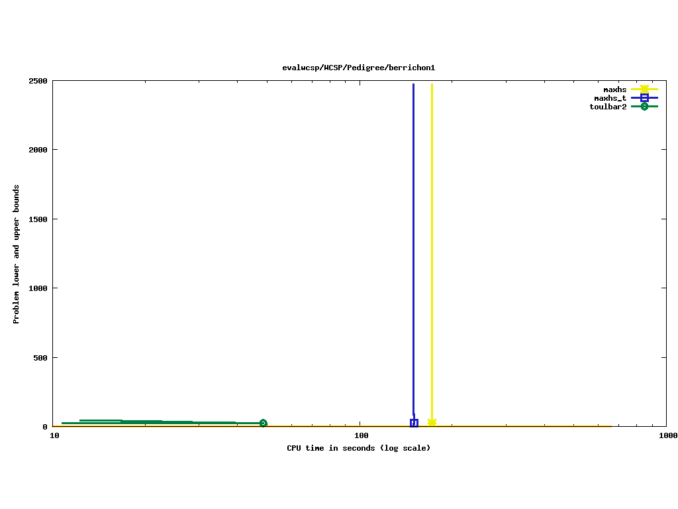Click the 1500 y-axis tick label
Screen dimensions: 678x509
pos(38,219)
